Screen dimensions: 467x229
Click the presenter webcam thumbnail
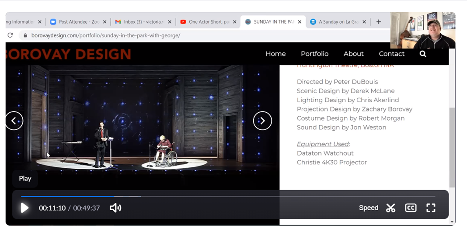pyautogui.click(x=423, y=30)
